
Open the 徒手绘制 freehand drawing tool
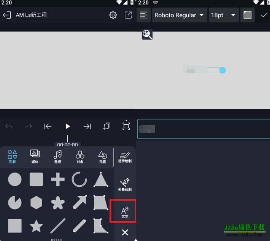(125, 157)
